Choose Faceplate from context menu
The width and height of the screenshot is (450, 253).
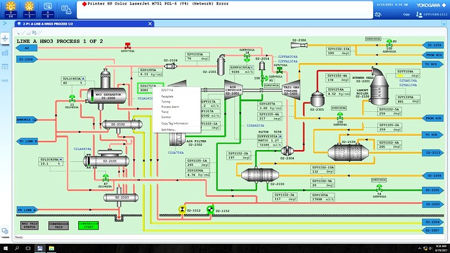pos(167,97)
